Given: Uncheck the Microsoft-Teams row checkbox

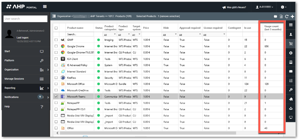Looking at the screenshot, I should click(56, 97).
